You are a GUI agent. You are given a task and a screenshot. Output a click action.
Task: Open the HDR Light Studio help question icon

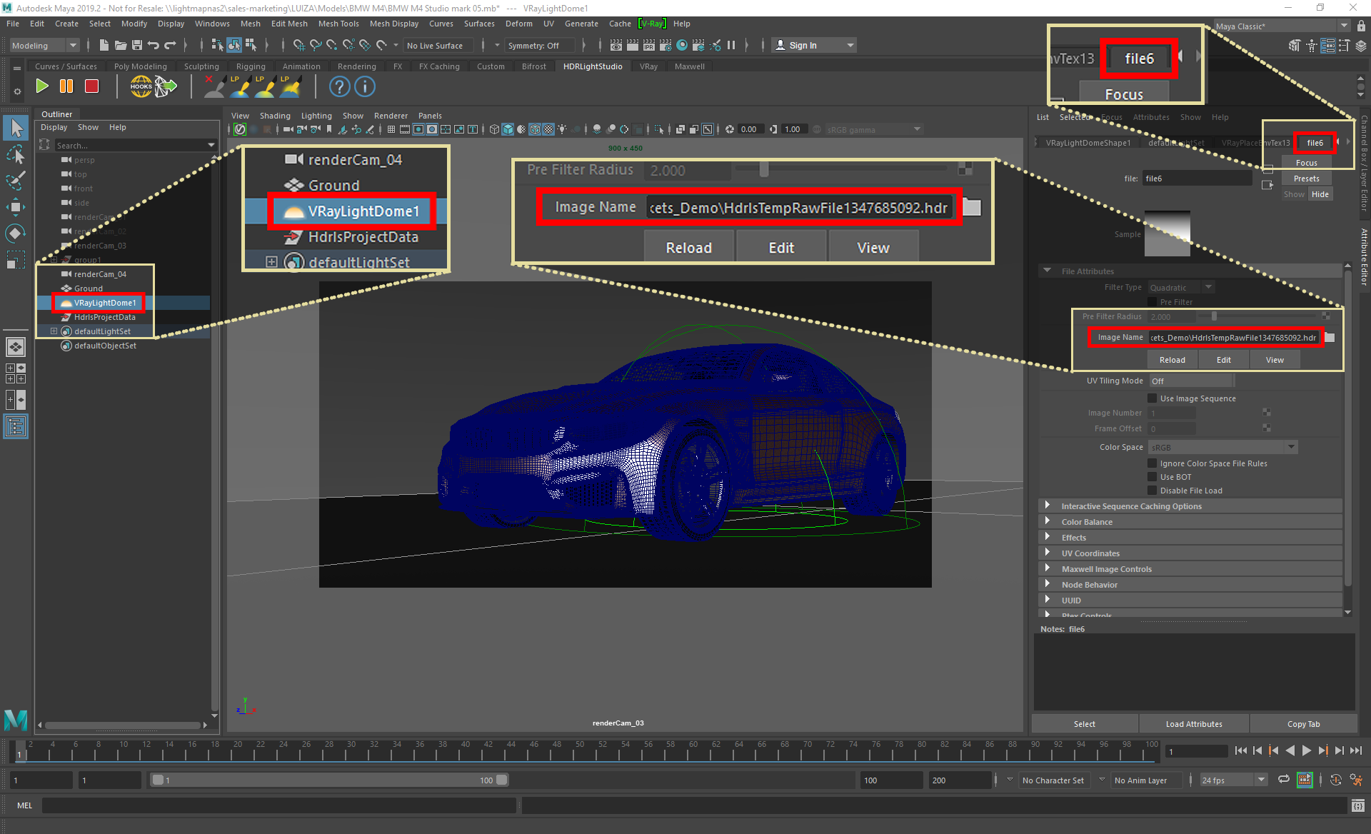tap(340, 86)
